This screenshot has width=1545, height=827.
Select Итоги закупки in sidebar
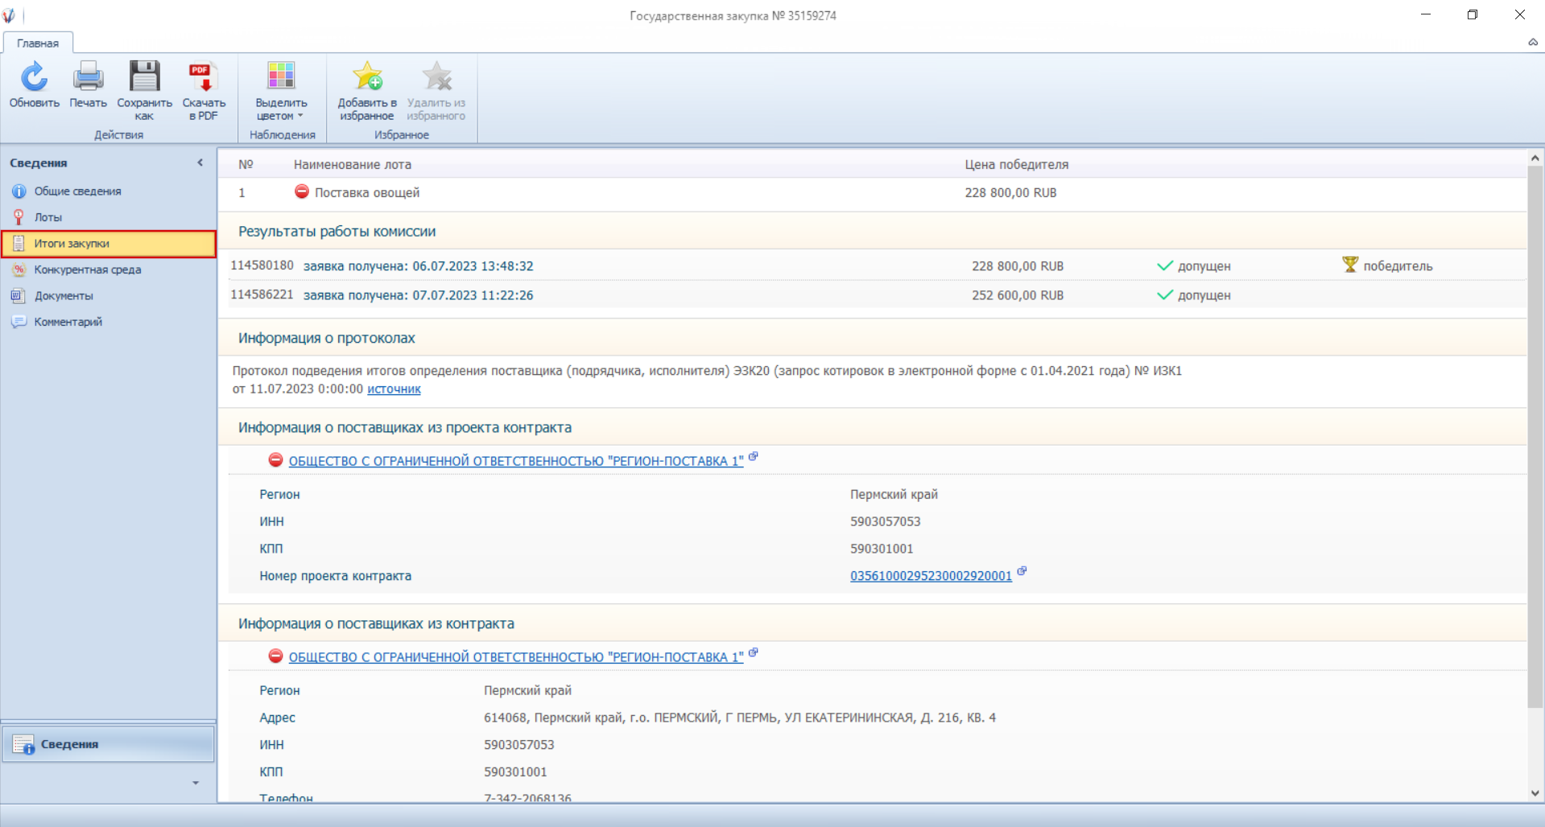tap(109, 244)
